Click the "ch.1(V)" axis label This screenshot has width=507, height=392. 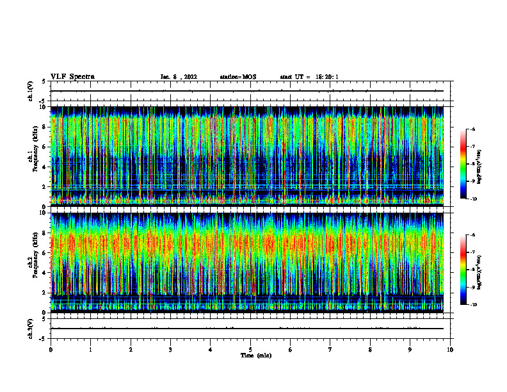click(31, 91)
